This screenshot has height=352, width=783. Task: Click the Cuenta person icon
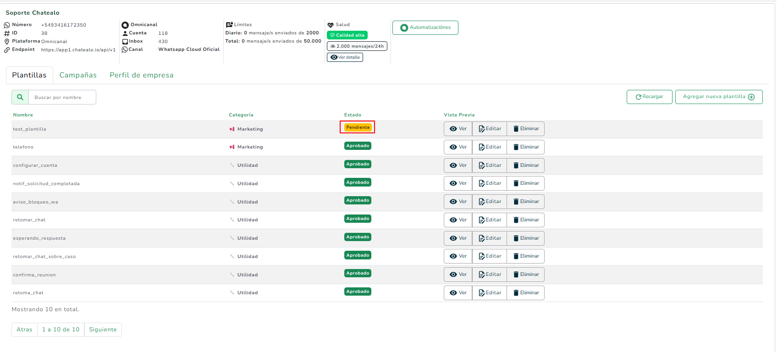pos(125,33)
